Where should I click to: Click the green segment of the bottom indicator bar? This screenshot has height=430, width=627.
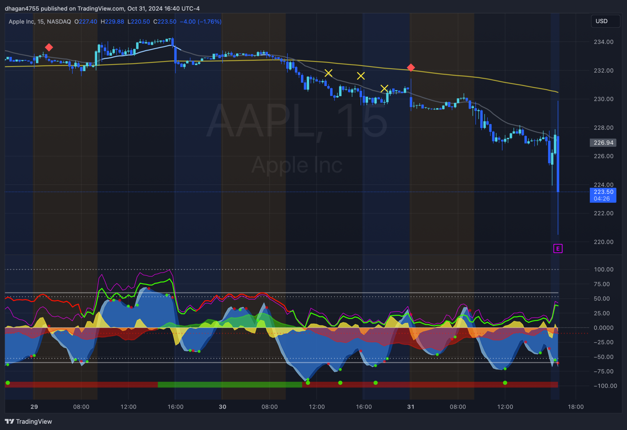[x=229, y=385]
